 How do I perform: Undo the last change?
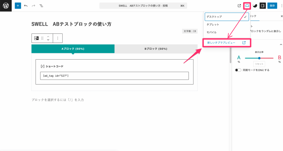pos(26,6)
